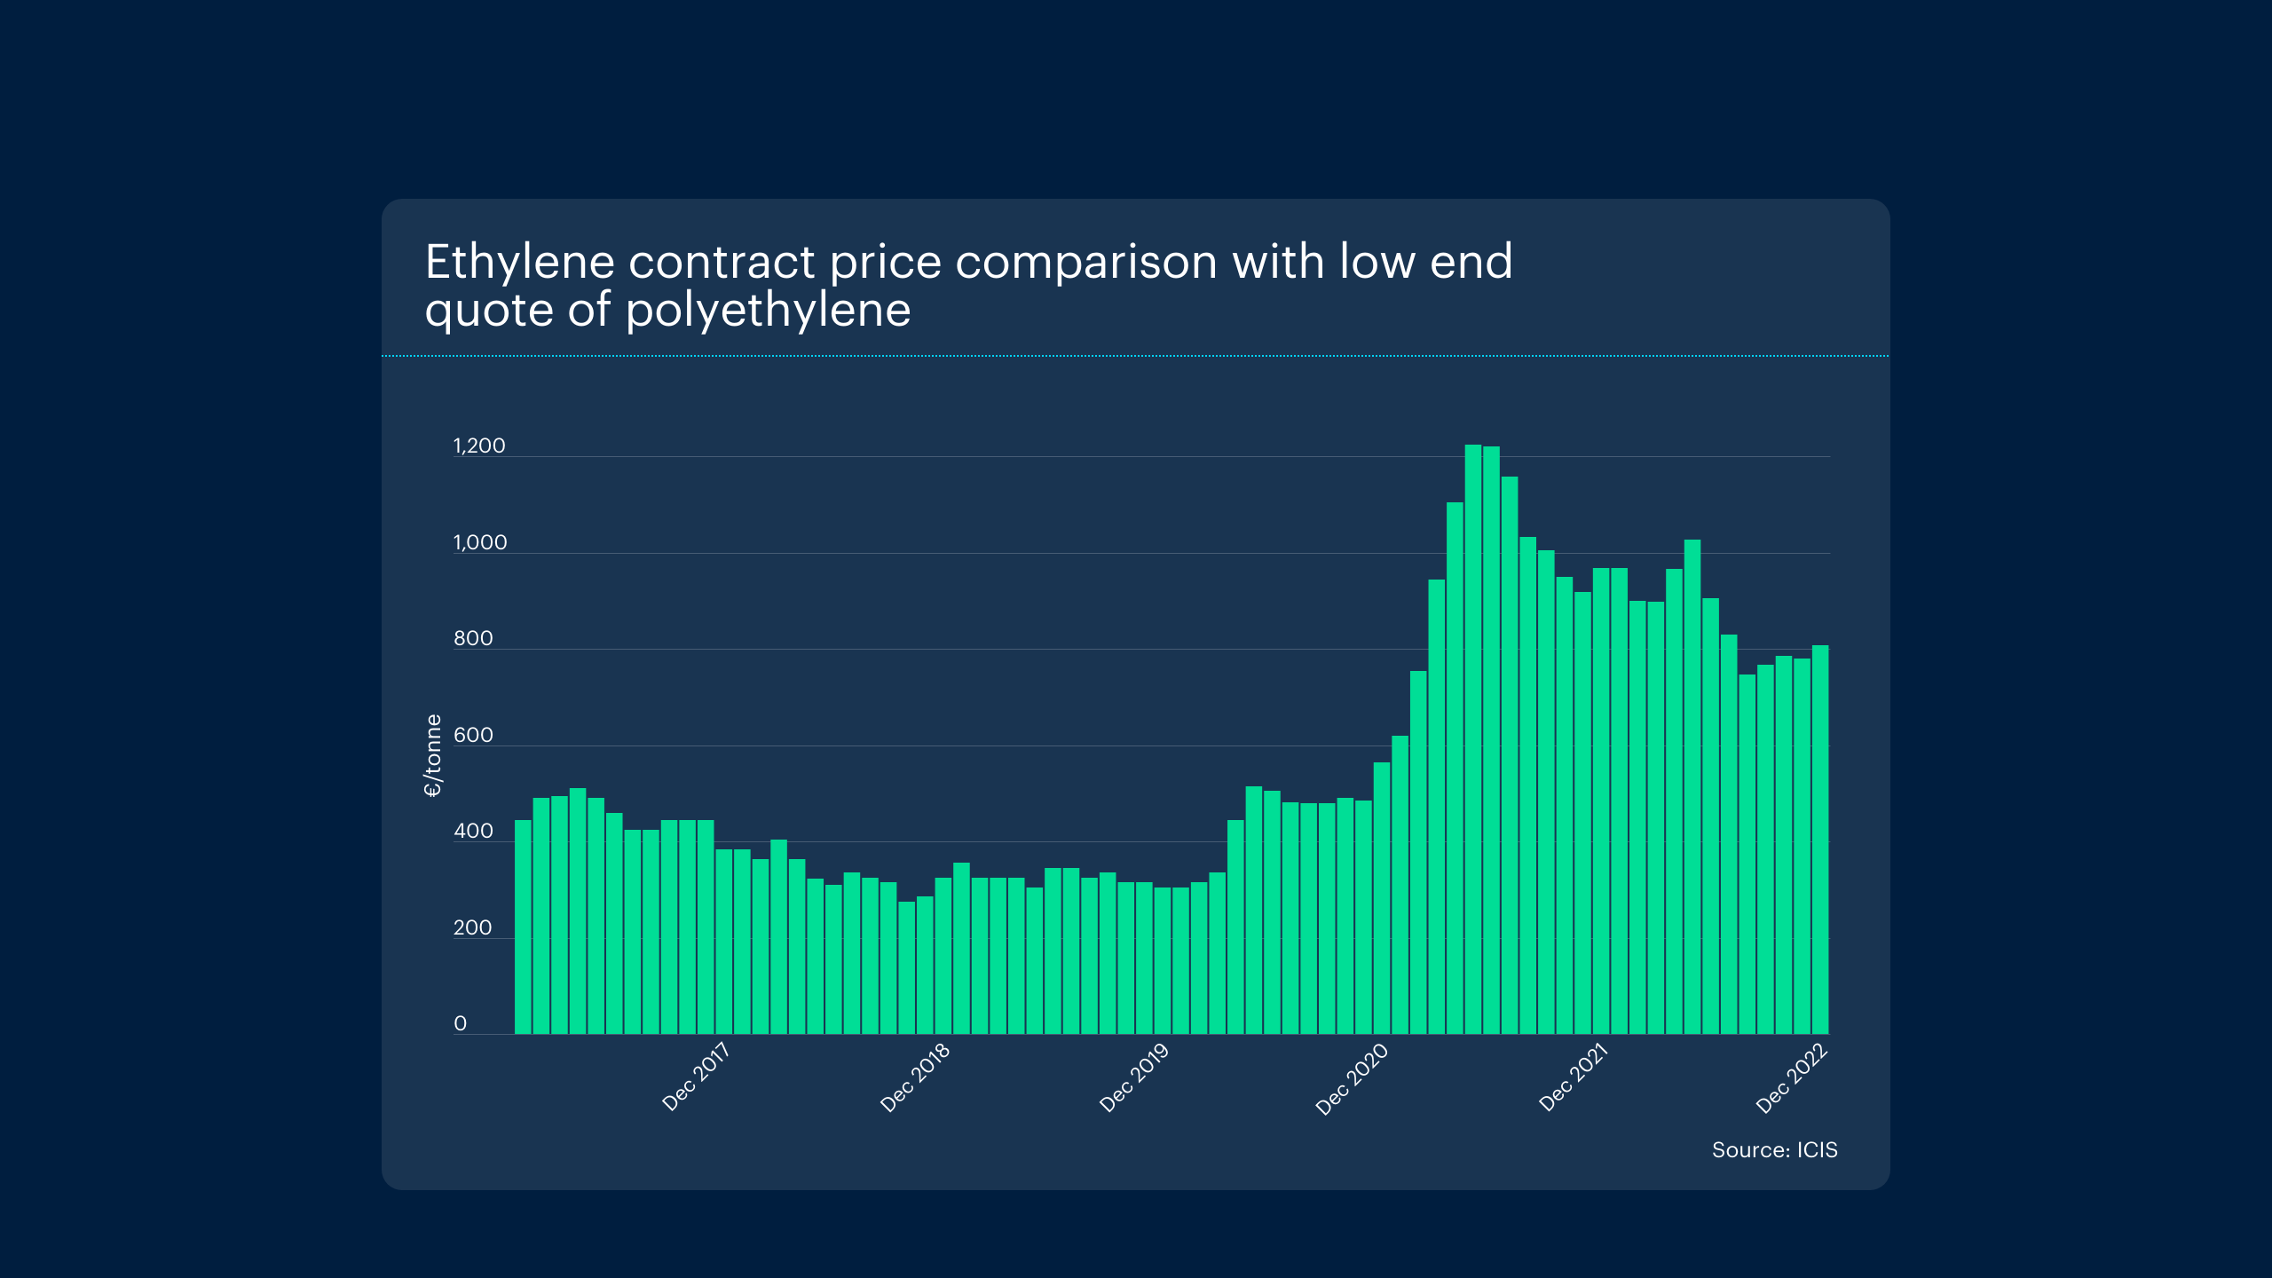
Task: Click the chart title about ethylene contract price
Action: point(967,285)
